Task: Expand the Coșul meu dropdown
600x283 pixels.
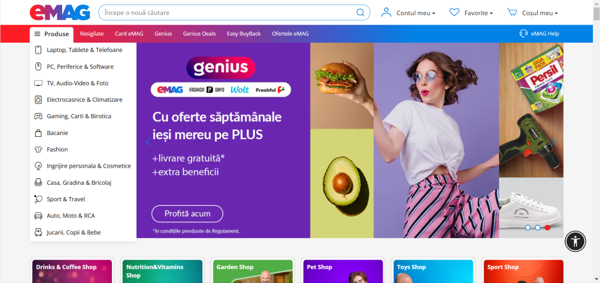Action: (533, 13)
